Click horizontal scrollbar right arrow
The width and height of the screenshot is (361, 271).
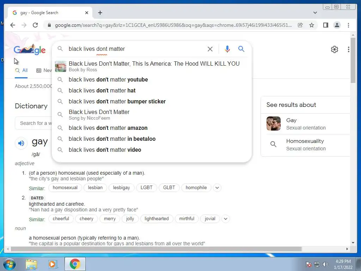pos(347,249)
